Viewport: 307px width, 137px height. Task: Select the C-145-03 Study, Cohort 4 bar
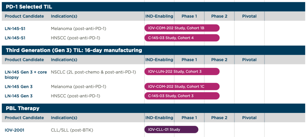[182, 38]
